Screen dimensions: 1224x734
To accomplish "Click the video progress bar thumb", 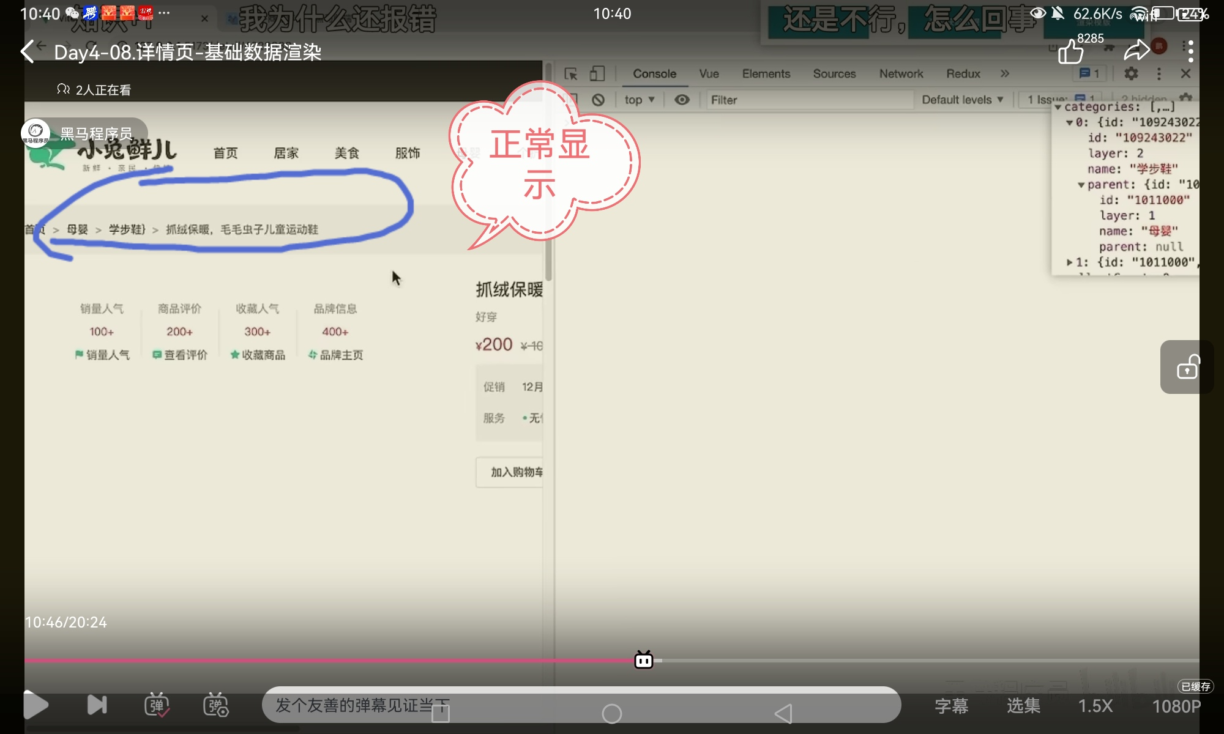I will pyautogui.click(x=644, y=661).
